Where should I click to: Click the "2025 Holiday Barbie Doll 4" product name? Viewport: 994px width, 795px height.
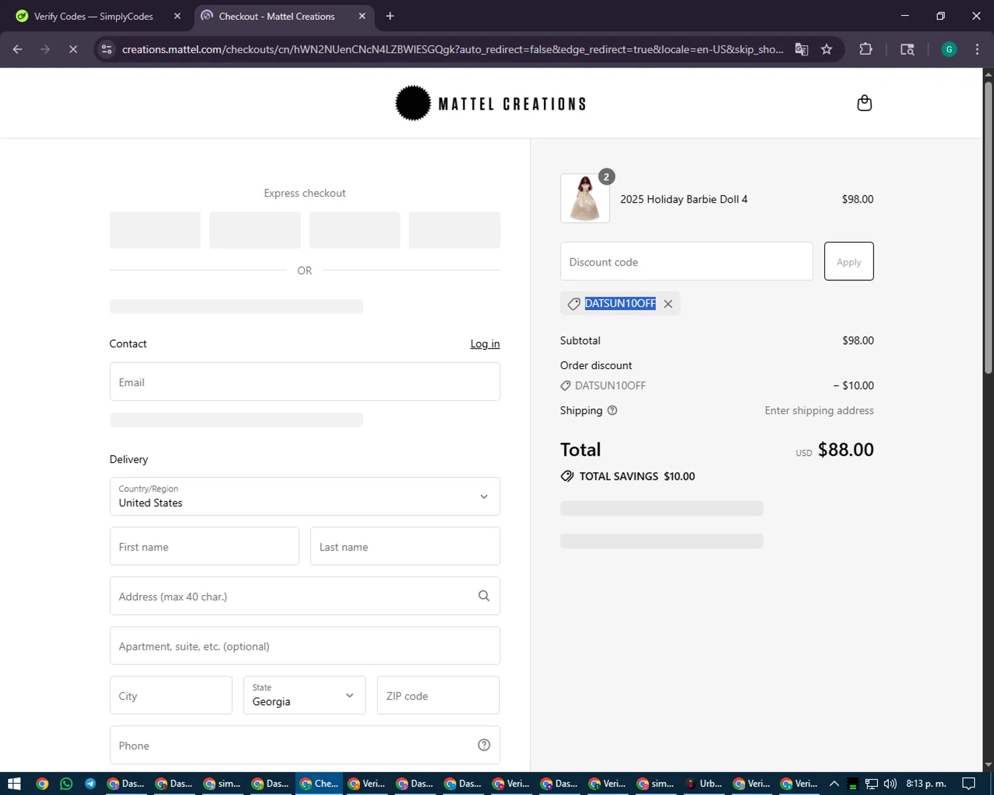(x=684, y=199)
